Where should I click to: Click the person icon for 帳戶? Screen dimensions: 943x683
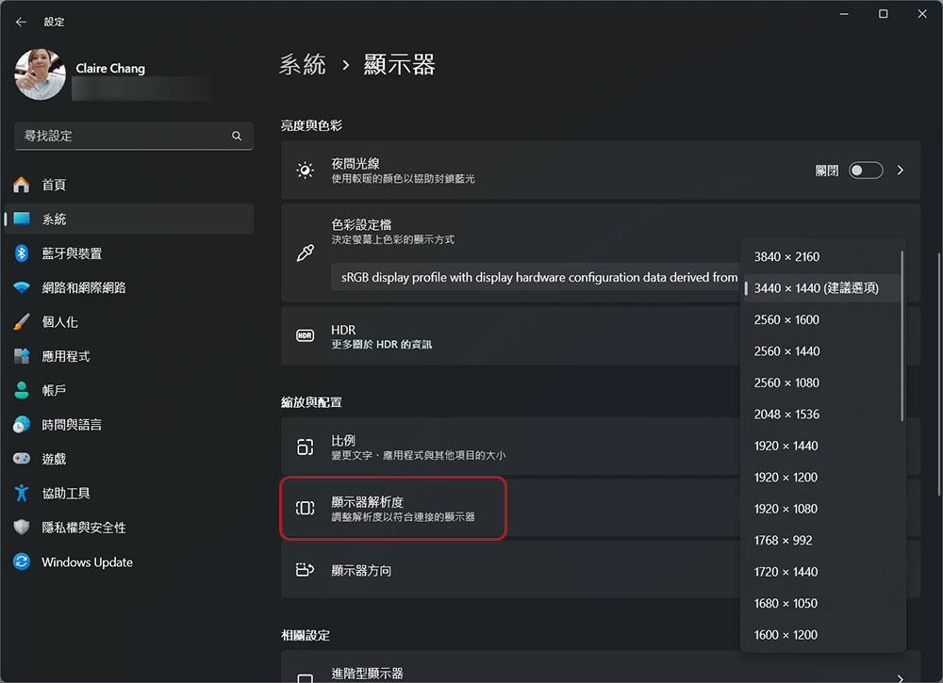click(22, 390)
